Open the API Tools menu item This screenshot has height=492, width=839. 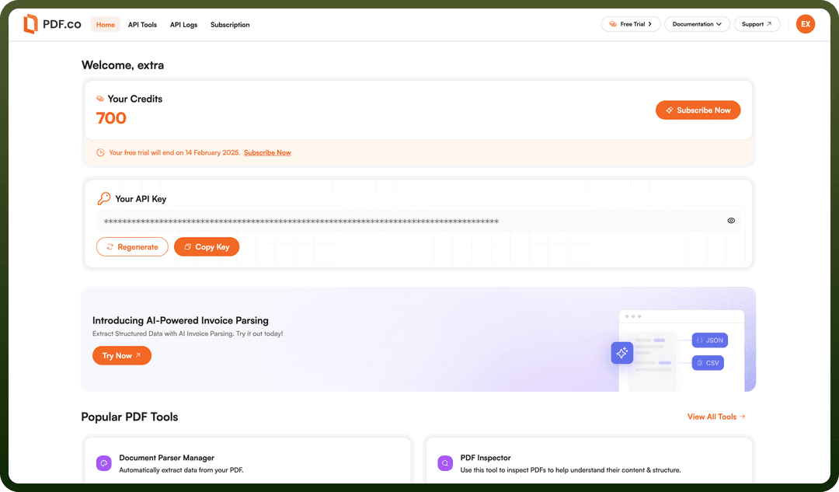(142, 25)
